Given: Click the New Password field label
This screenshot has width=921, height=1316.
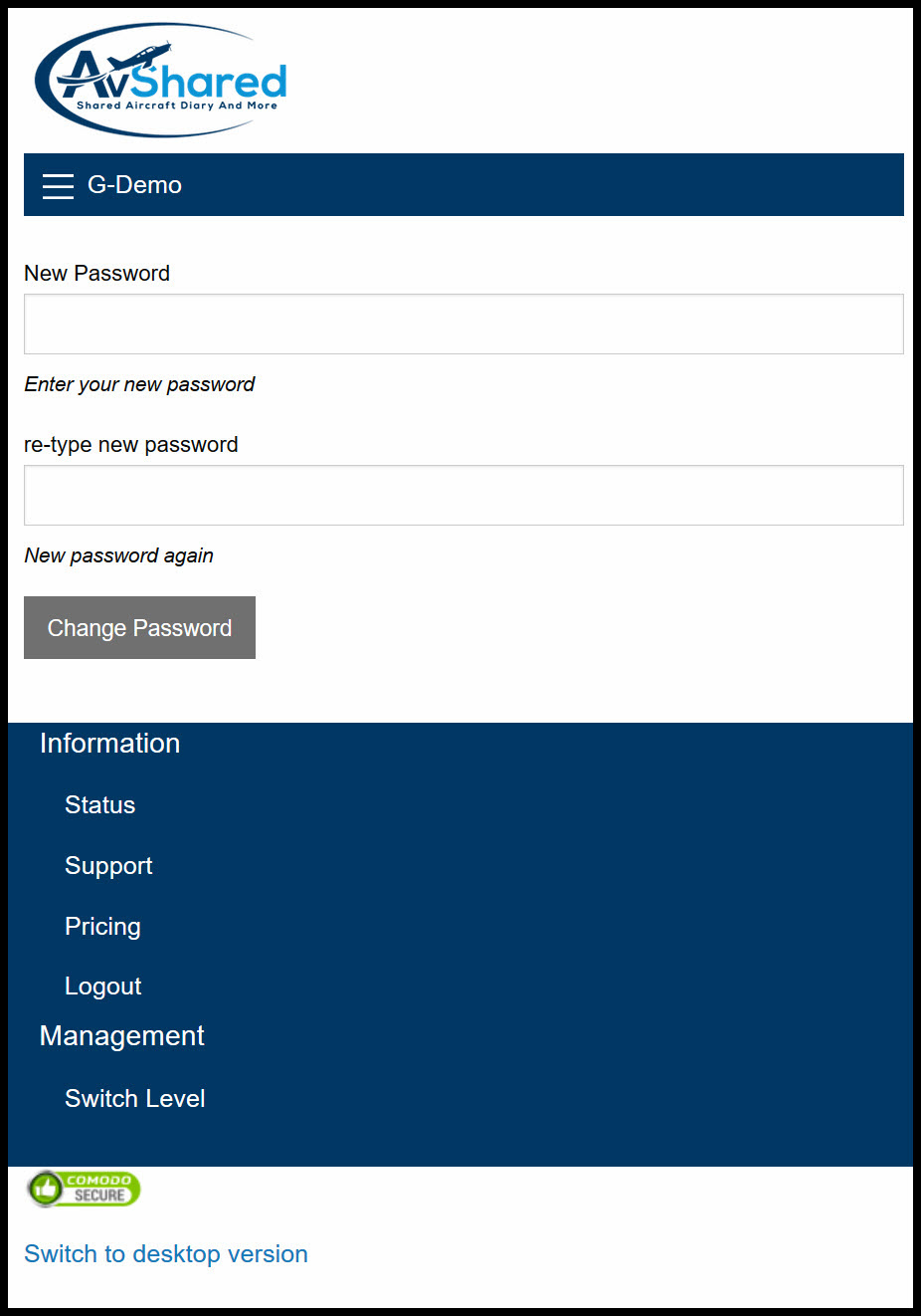Looking at the screenshot, I should 96,273.
